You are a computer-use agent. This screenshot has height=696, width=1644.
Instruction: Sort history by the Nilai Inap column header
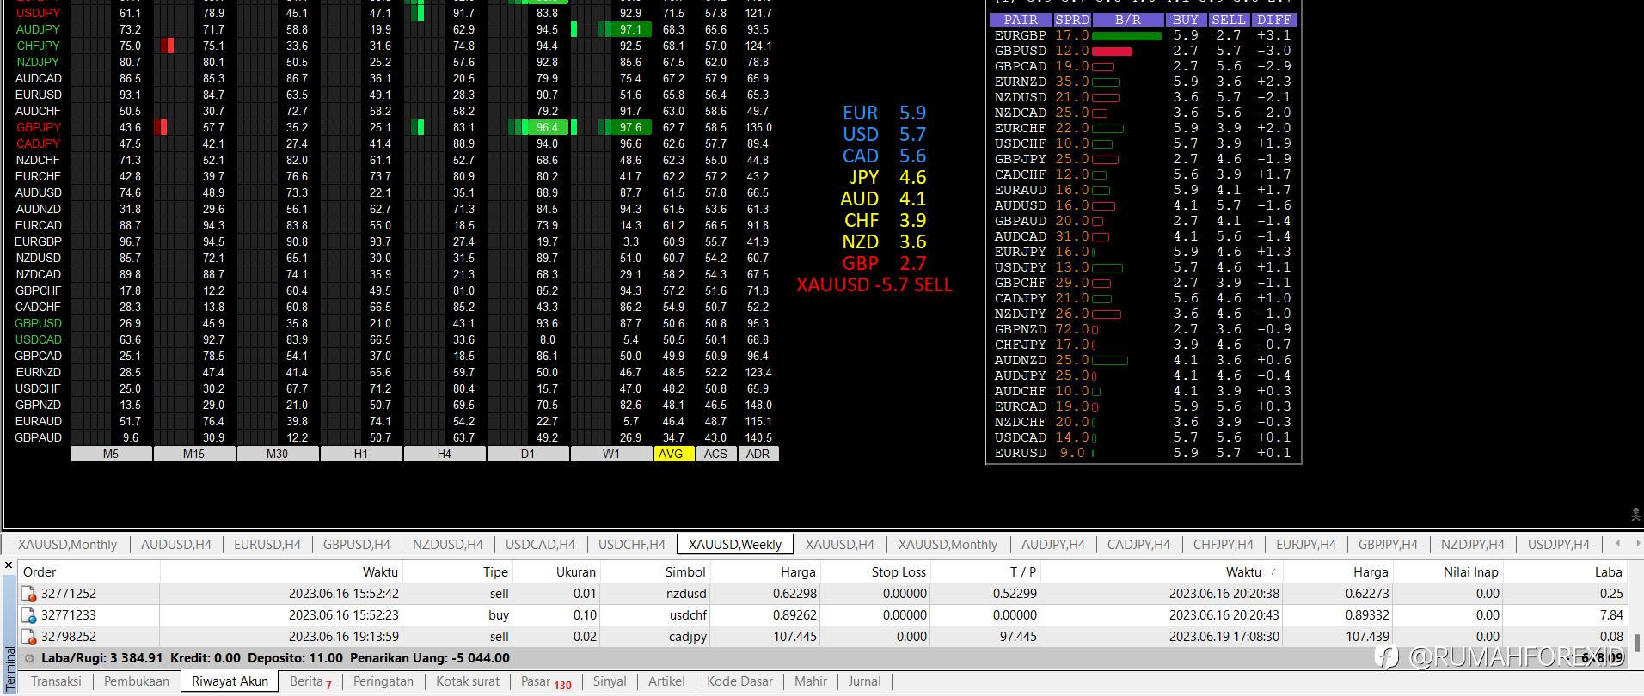[x=1448, y=572]
